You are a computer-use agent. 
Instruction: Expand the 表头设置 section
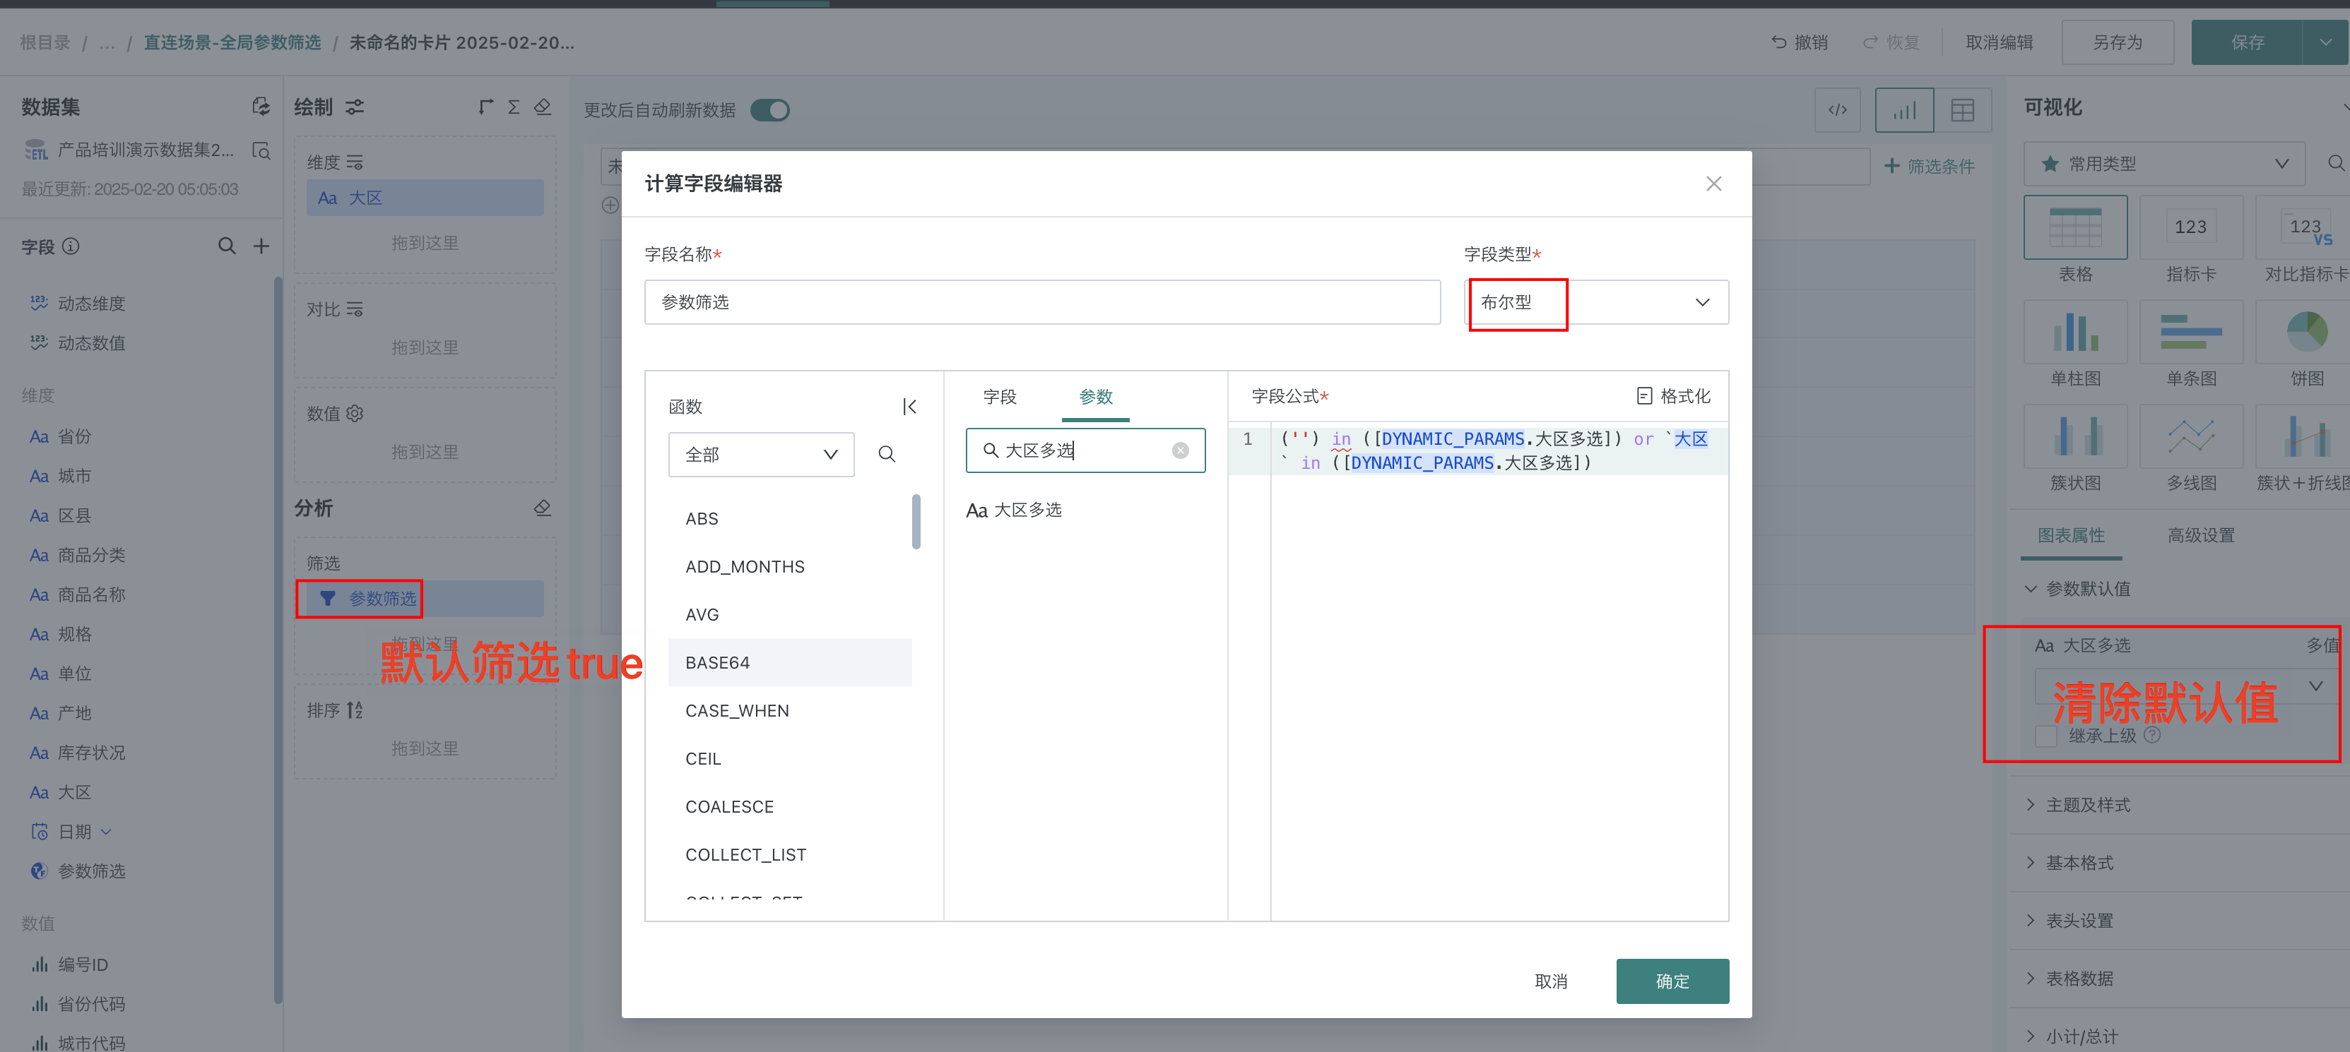(x=2030, y=921)
